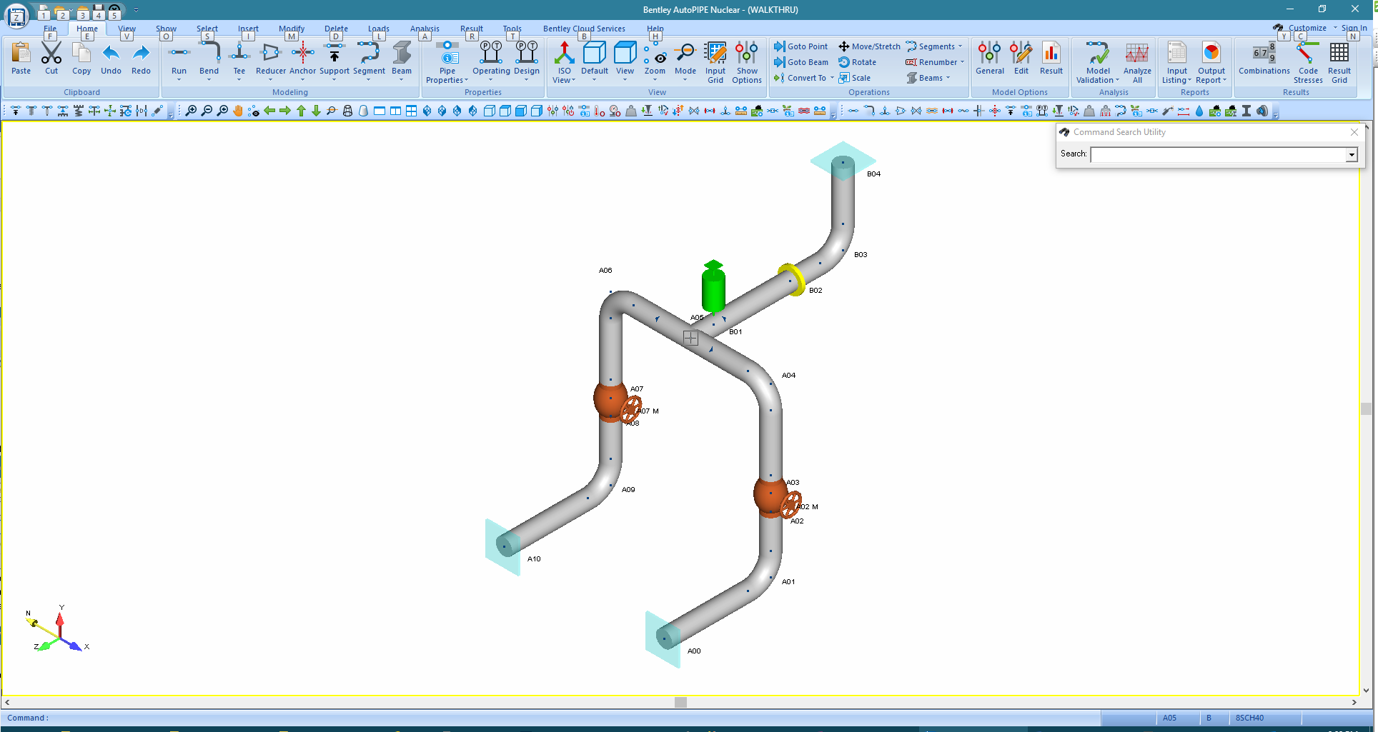
Task: Insert a new Segment
Action: [x=369, y=60]
